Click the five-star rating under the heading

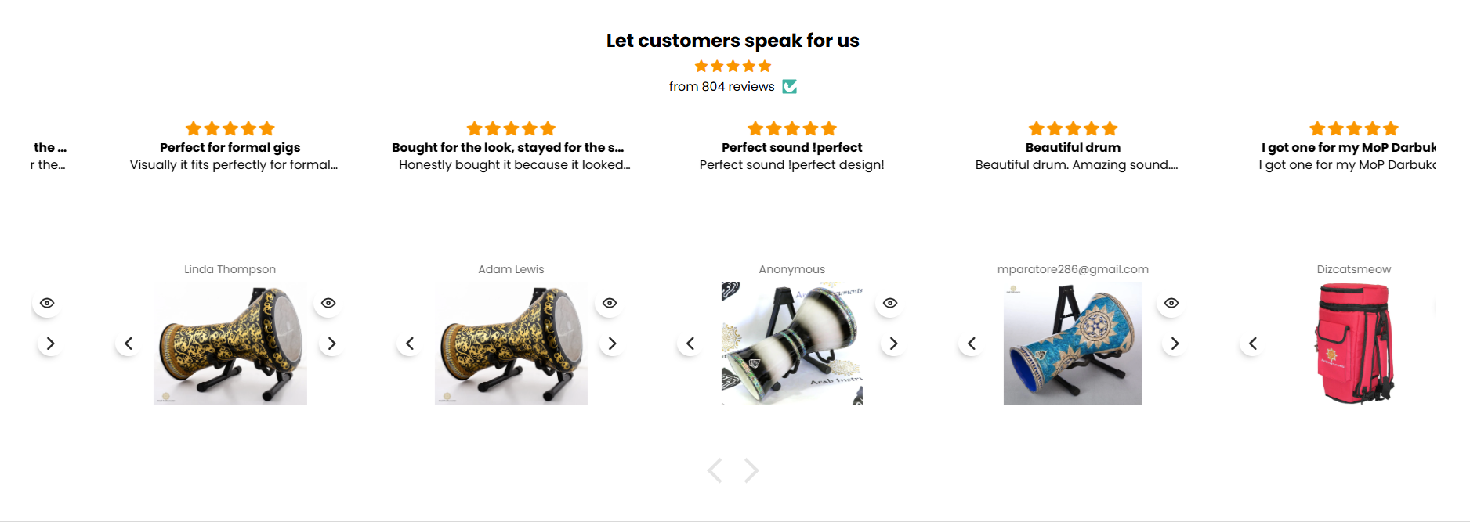[733, 66]
